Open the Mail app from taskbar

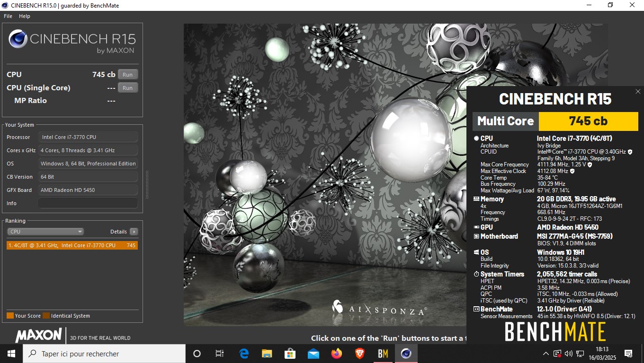click(313, 354)
